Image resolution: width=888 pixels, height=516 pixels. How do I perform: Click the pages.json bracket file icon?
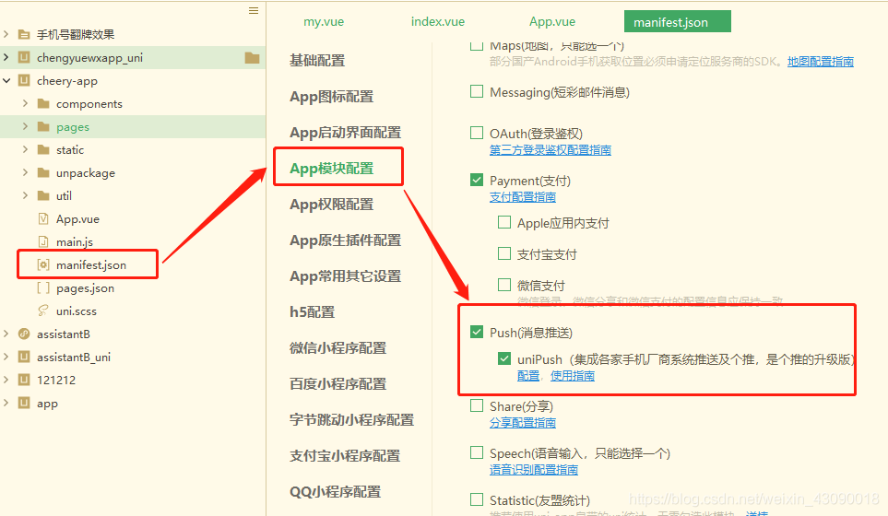[x=43, y=288]
